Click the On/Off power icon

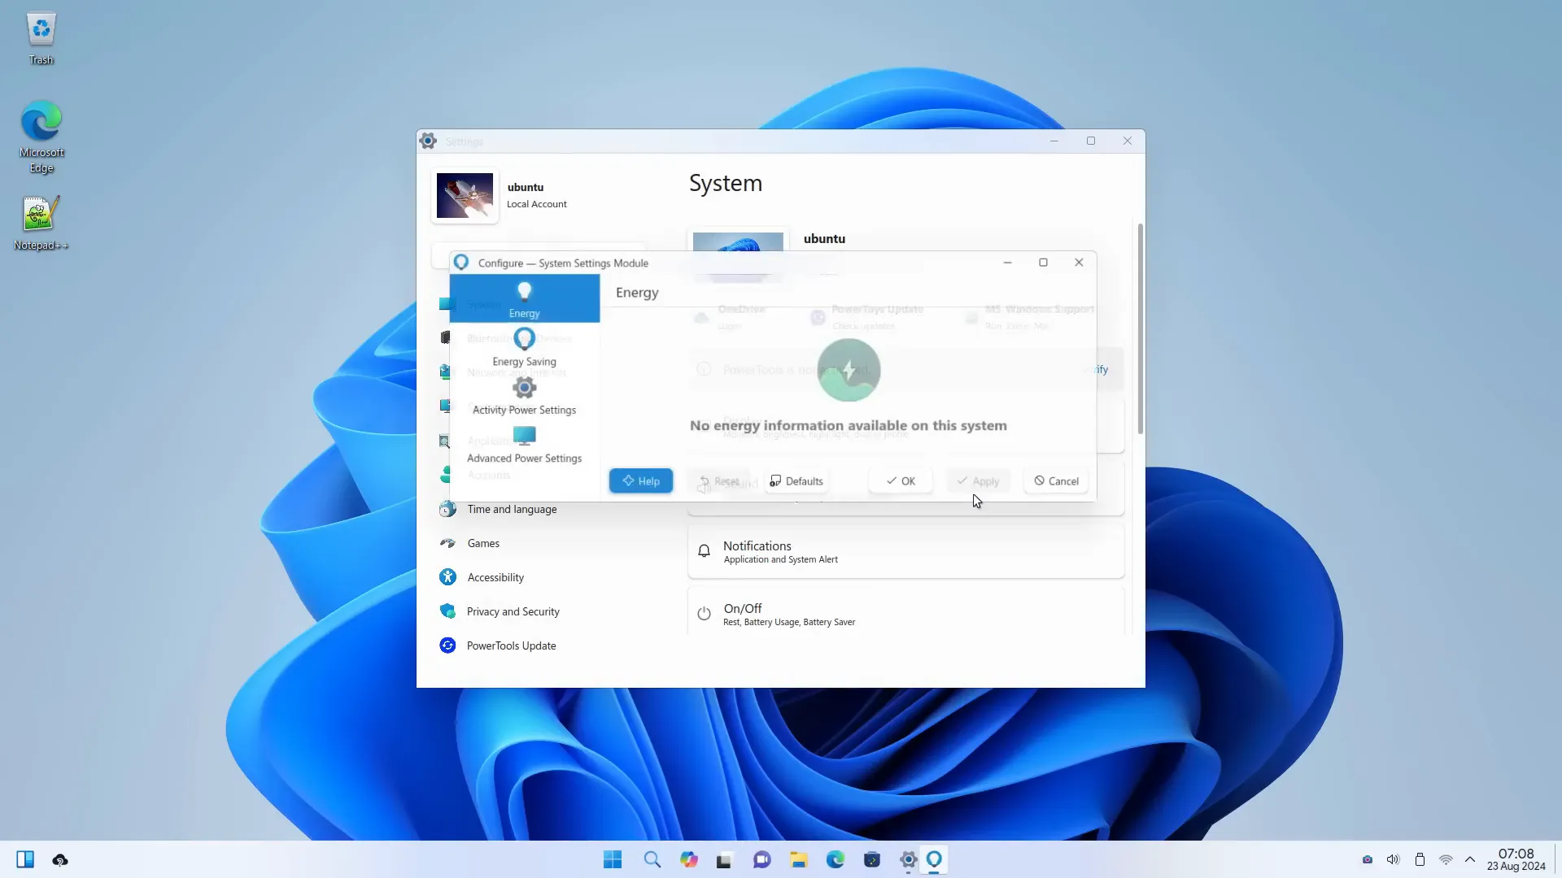pos(705,614)
